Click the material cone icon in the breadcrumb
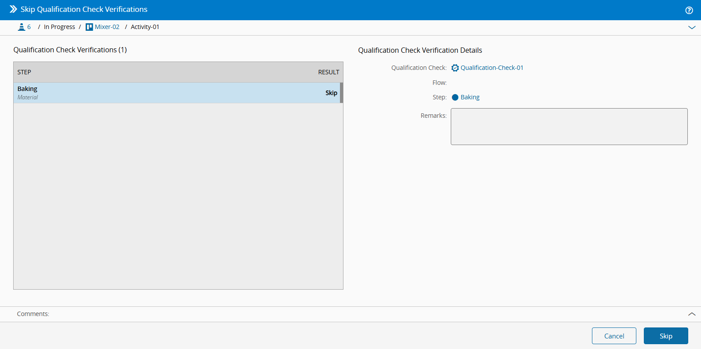This screenshot has height=349, width=701. point(21,27)
